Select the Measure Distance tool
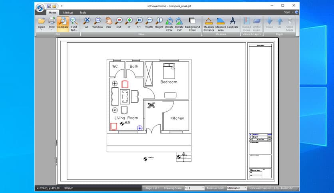This screenshot has width=334, height=193. tap(209, 24)
